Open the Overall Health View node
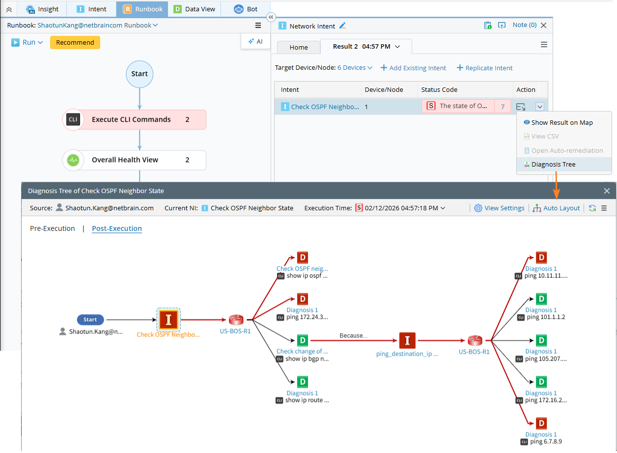The height and width of the screenshot is (453, 617). point(135,160)
